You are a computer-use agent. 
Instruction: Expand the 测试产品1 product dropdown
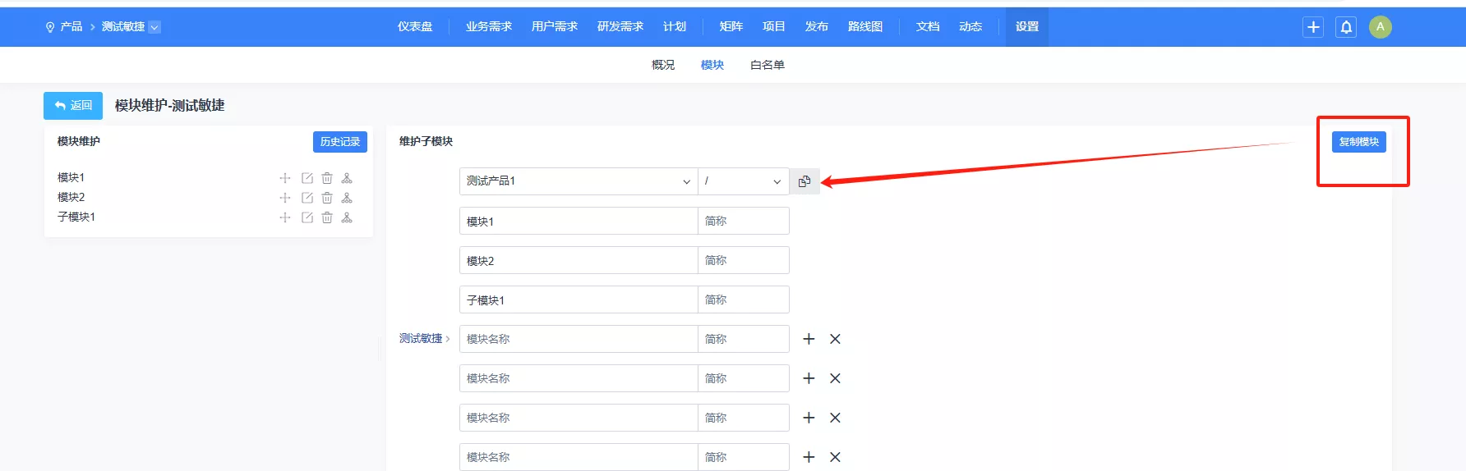(x=578, y=181)
